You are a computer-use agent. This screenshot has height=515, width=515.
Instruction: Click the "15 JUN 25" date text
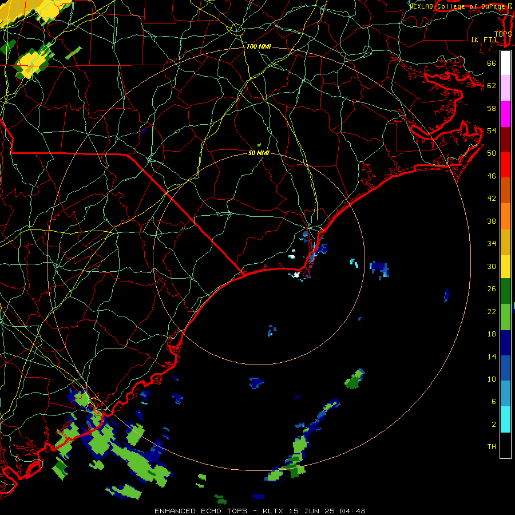click(312, 511)
